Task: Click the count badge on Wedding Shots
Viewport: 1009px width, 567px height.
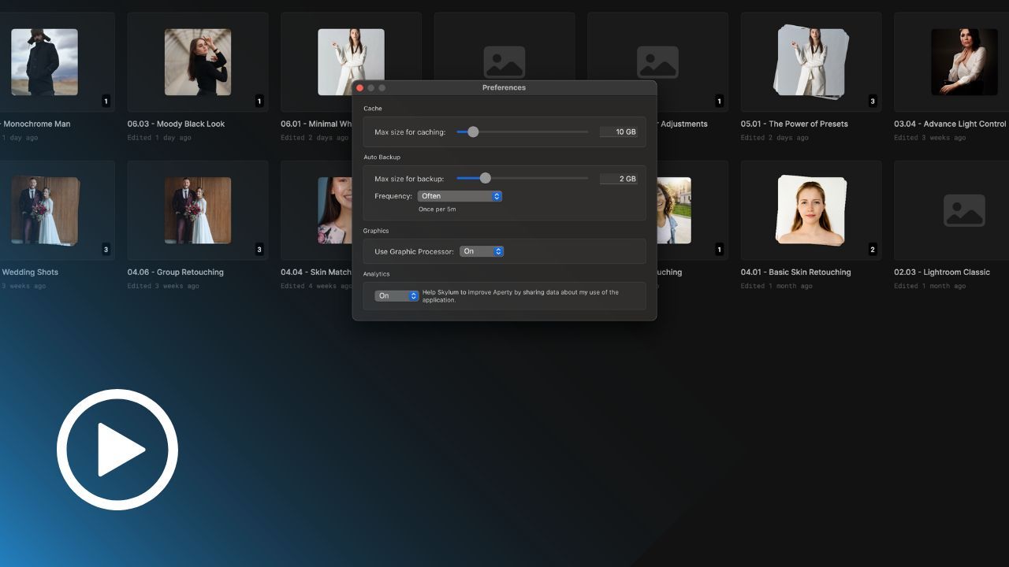Action: (x=106, y=250)
